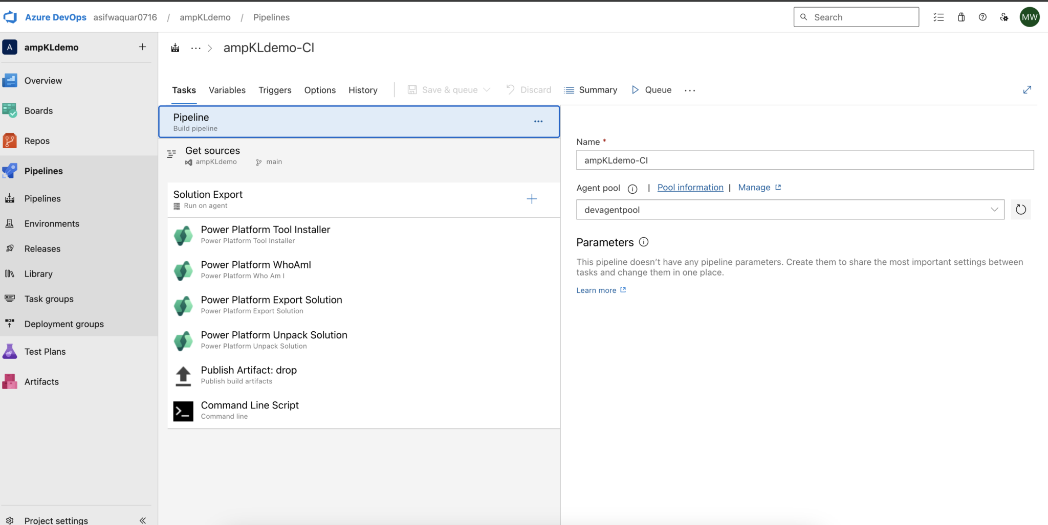1048x525 pixels.
Task: Open Test Plans in the sidebar
Action: 45,351
